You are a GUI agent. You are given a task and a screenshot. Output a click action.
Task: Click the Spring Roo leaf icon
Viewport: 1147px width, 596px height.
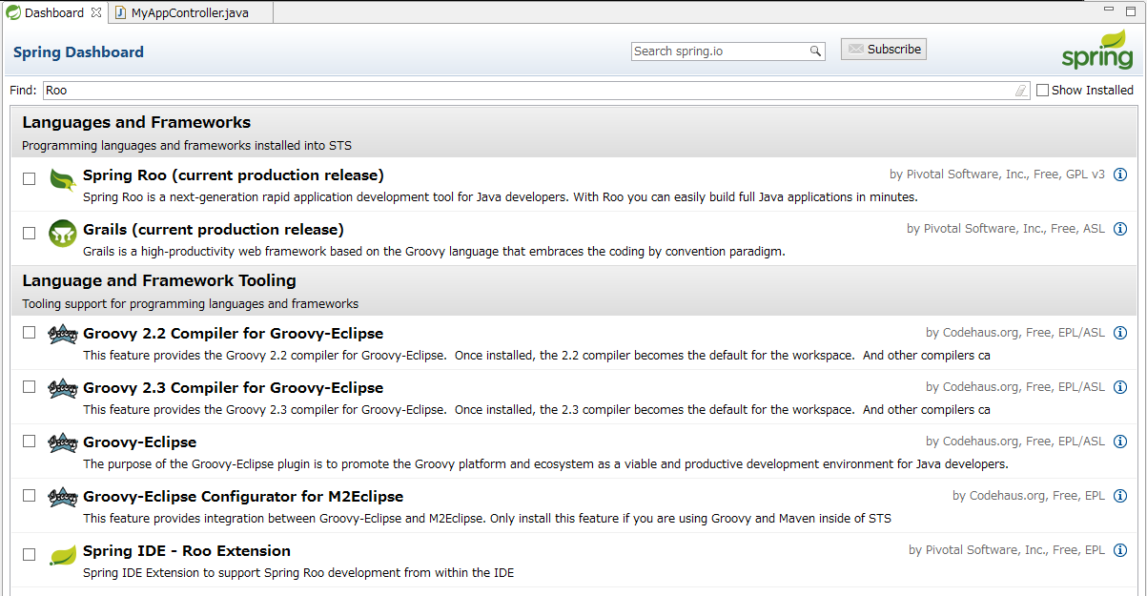click(x=63, y=178)
